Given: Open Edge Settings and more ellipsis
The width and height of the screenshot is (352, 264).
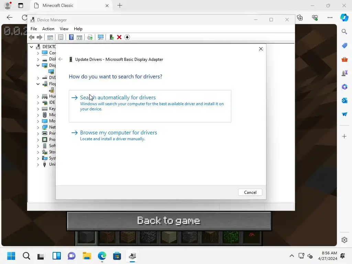Looking at the screenshot, I should click(330, 18).
